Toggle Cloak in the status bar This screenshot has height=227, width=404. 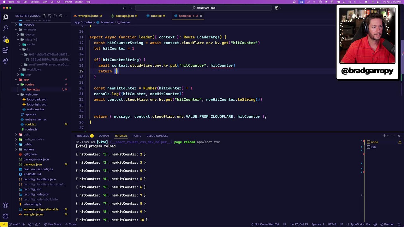coord(70,224)
